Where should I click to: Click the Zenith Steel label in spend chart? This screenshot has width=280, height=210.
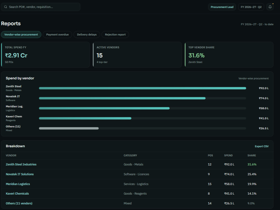13,86
